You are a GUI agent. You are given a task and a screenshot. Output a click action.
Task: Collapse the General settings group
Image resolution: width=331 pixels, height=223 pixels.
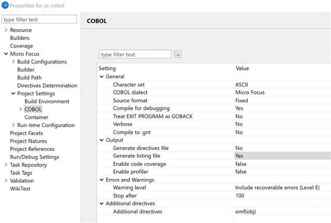pyautogui.click(x=101, y=77)
